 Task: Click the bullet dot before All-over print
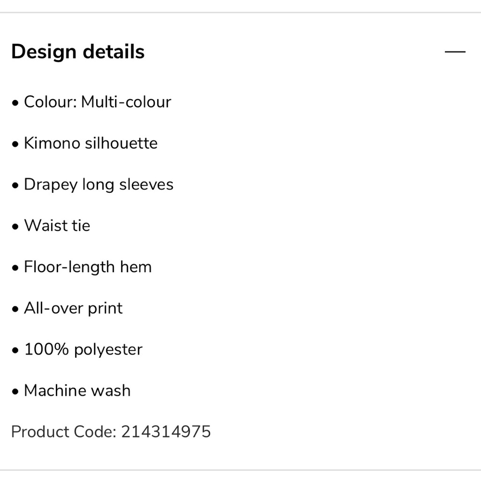click(x=15, y=309)
